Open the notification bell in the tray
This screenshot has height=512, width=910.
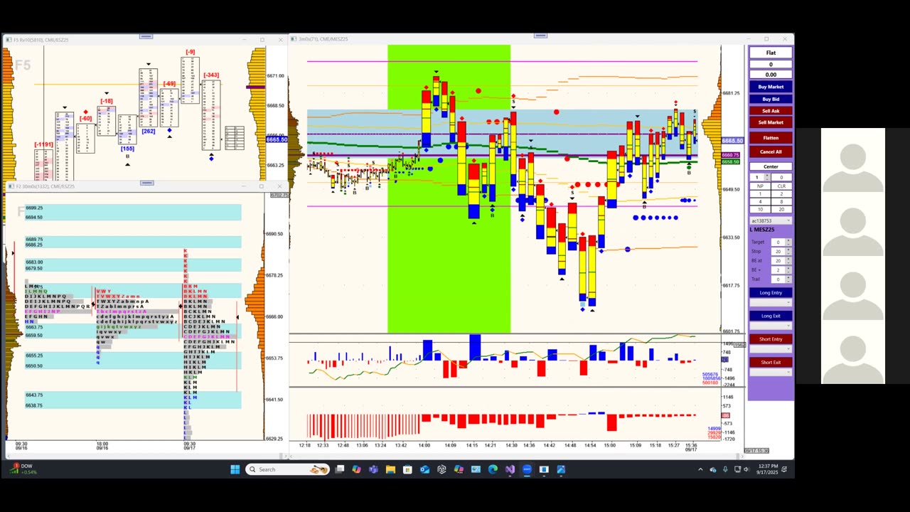(x=784, y=469)
